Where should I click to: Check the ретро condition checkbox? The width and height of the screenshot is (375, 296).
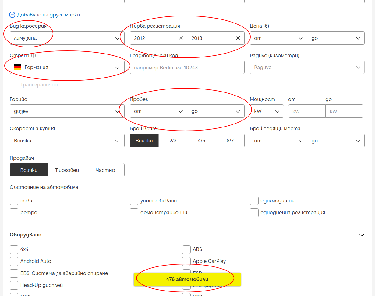[x=14, y=213]
